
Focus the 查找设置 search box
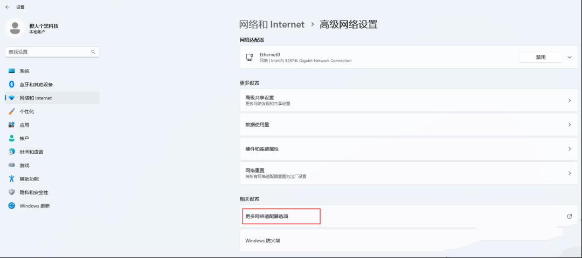point(52,52)
